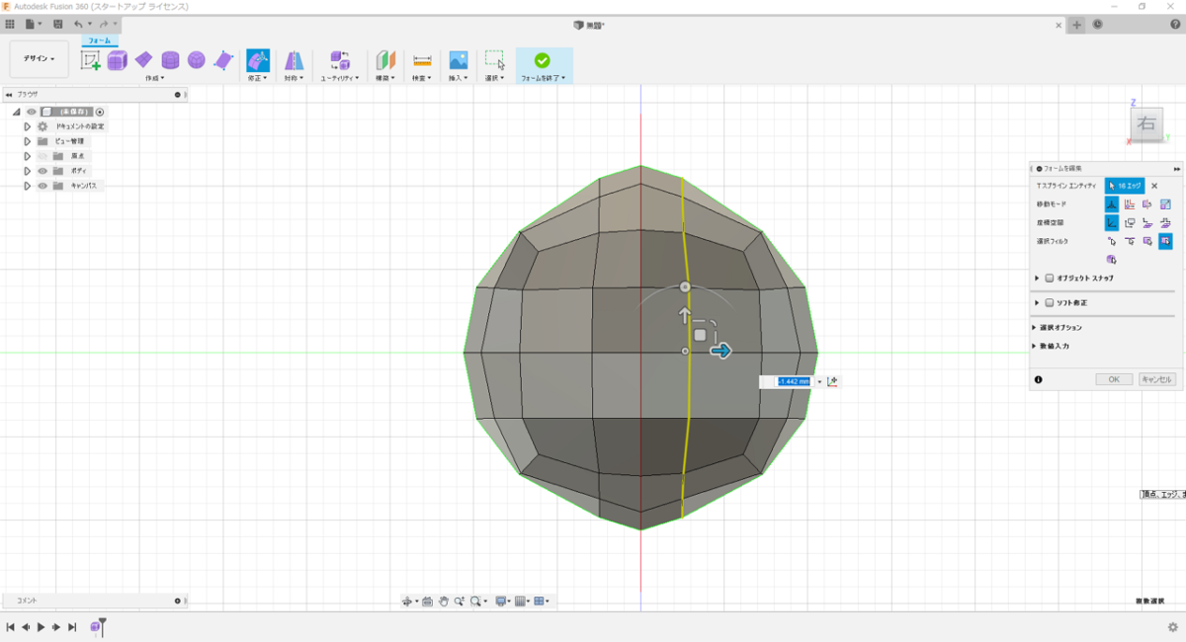
Task: Click the 右 face on the view cube
Action: click(1146, 123)
